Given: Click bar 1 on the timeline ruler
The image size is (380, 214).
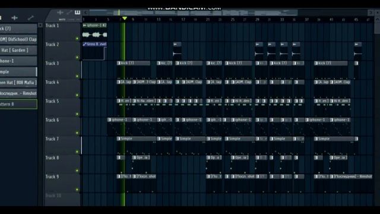Looking at the screenshot, I should click(x=84, y=20).
